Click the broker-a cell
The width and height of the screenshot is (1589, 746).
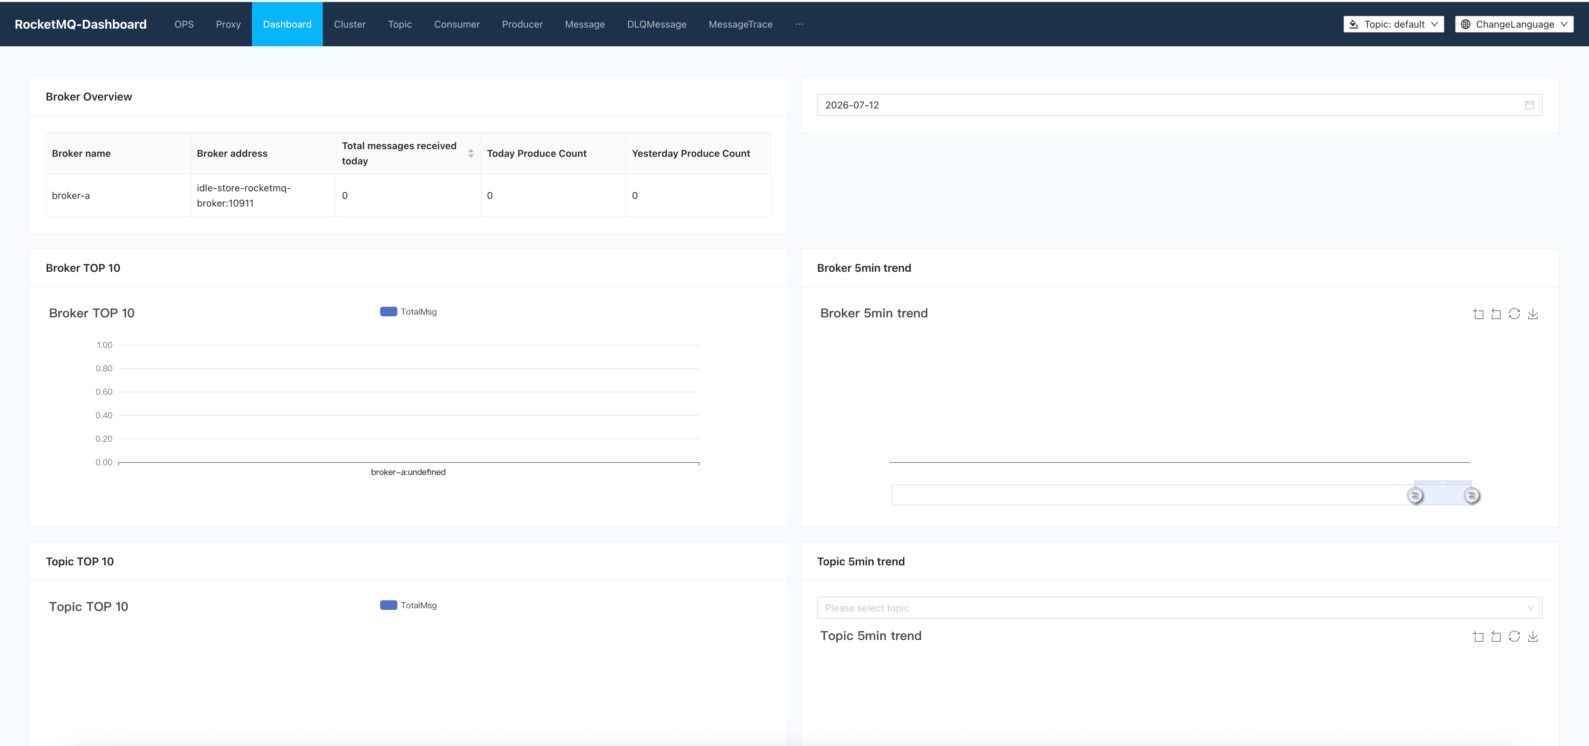pos(119,195)
